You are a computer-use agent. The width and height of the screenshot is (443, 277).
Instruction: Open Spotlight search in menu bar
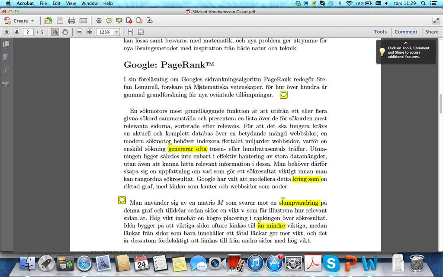423,3
